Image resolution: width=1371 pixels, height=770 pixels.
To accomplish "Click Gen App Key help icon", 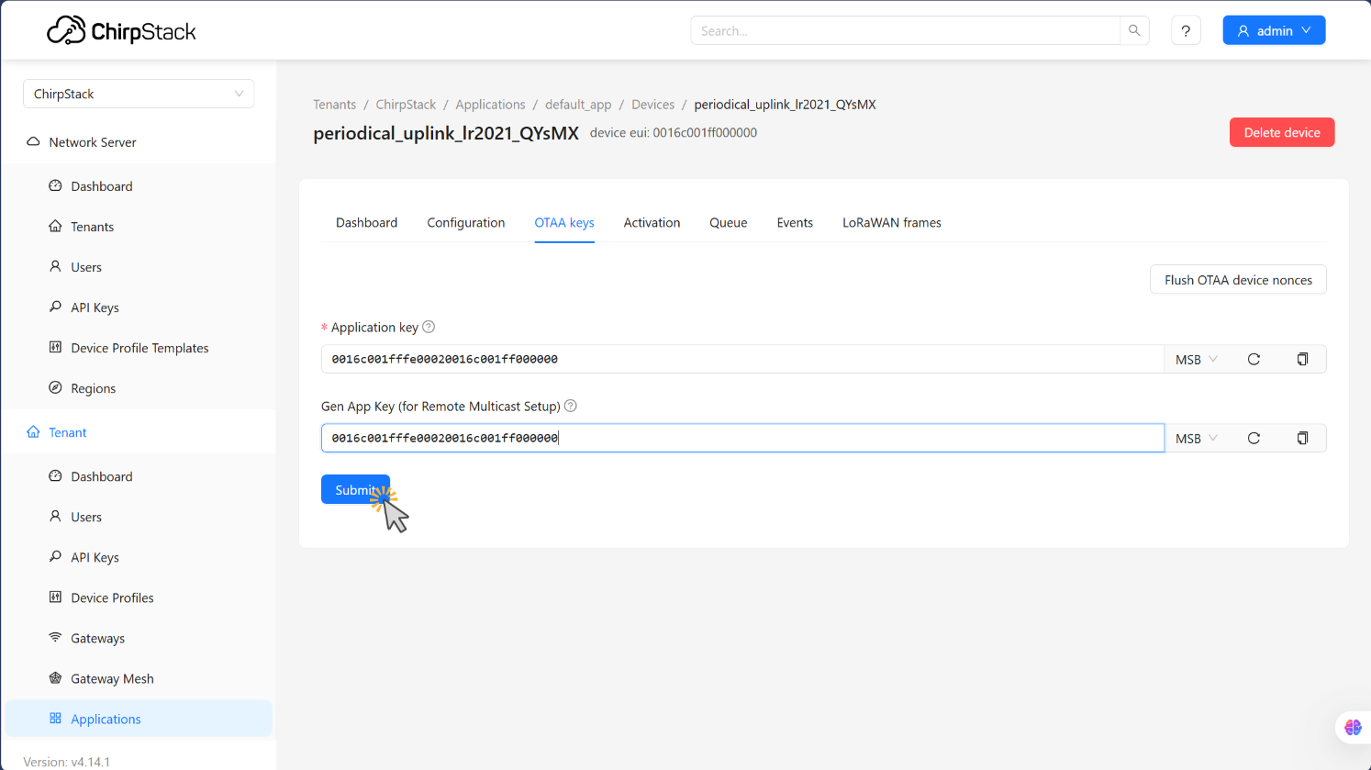I will pyautogui.click(x=571, y=406).
